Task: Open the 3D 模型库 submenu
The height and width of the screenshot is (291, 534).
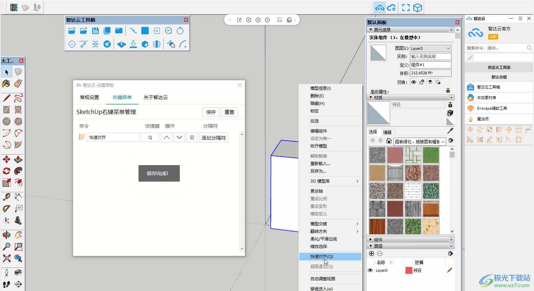Action: pyautogui.click(x=330, y=181)
